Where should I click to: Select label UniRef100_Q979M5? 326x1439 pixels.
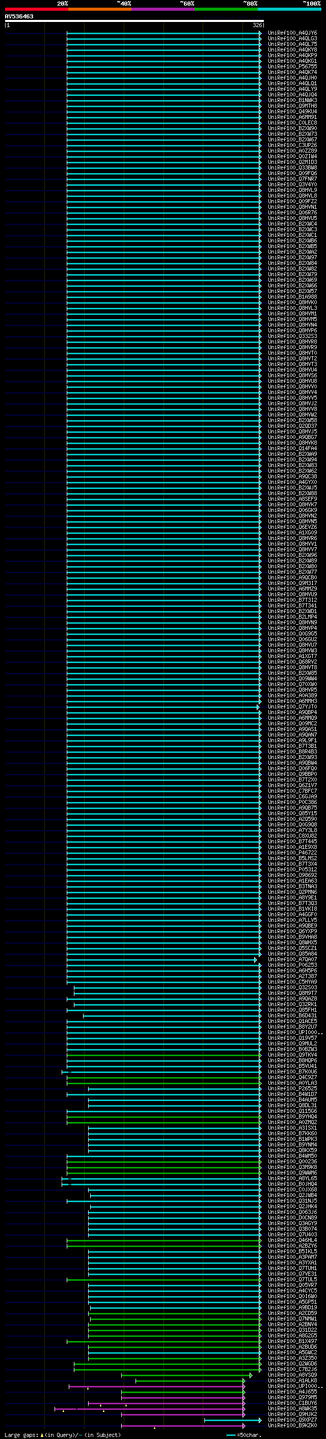click(x=292, y=1397)
